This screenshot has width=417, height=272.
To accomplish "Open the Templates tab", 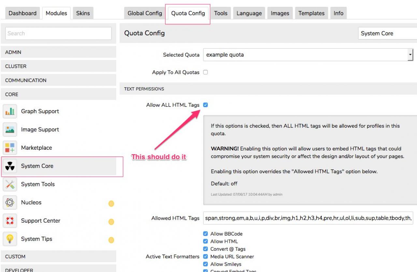I will (x=311, y=13).
